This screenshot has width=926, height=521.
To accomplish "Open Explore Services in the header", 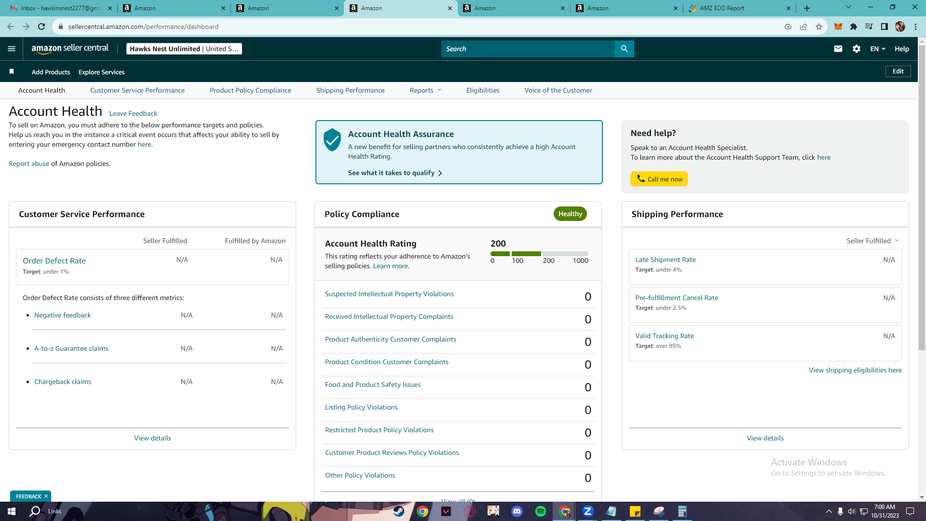I will pos(101,72).
